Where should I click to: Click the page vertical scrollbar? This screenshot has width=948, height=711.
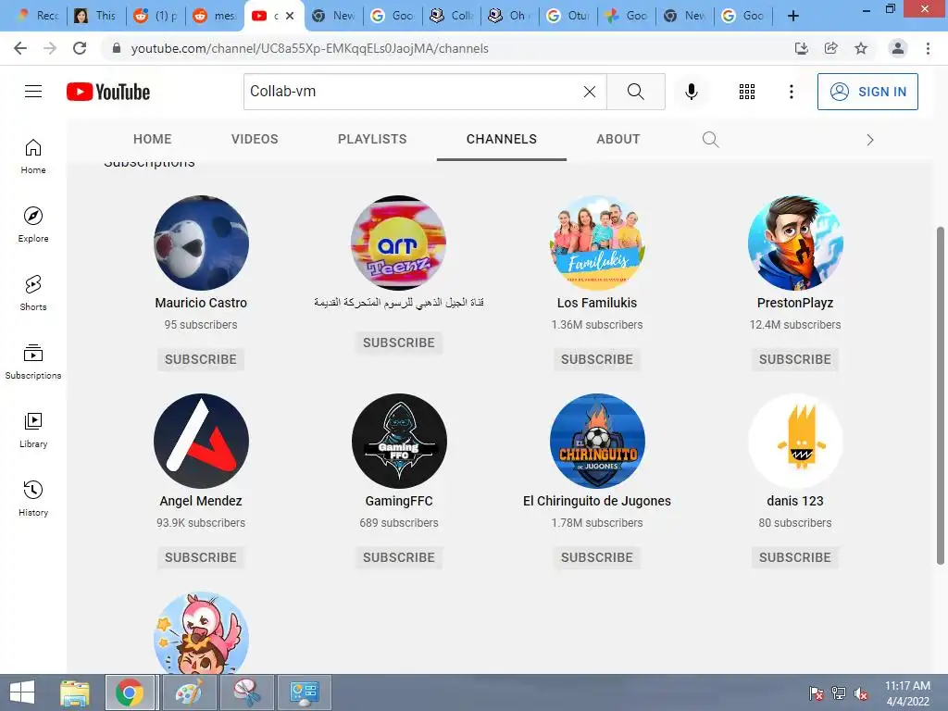pos(941,395)
